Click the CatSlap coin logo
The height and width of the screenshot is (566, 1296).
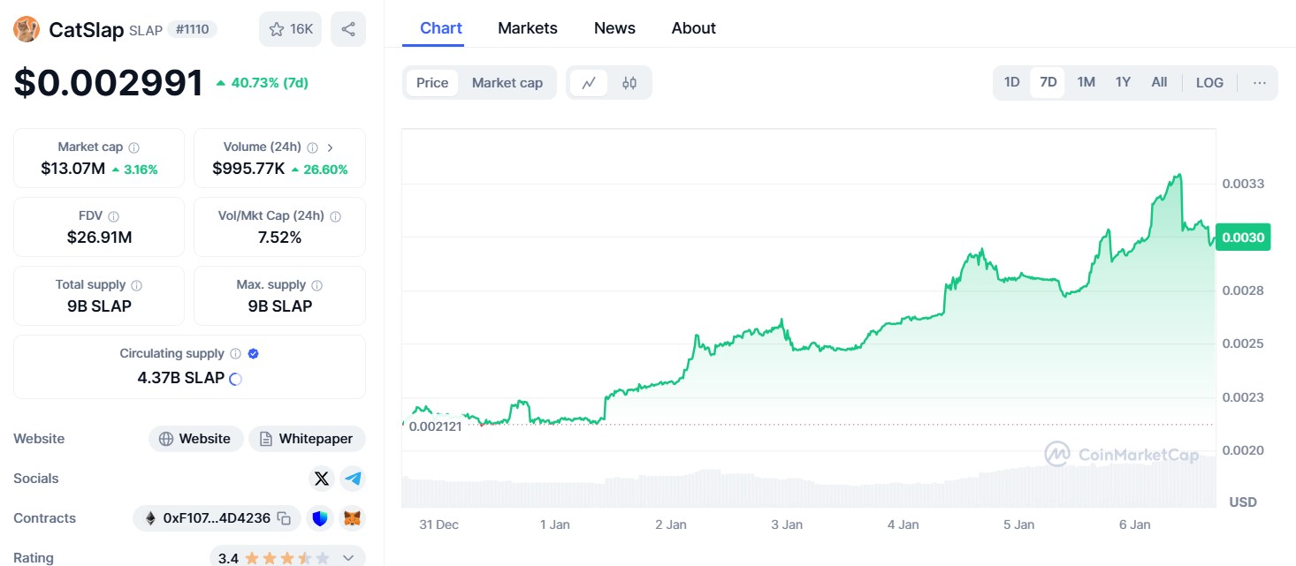click(x=27, y=29)
